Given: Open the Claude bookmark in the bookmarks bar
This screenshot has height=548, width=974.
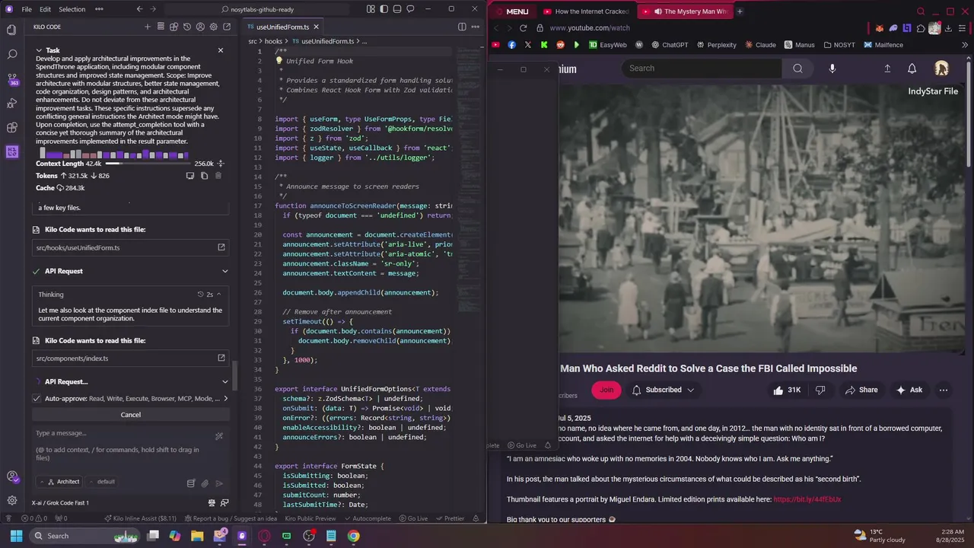Looking at the screenshot, I should coord(759,45).
